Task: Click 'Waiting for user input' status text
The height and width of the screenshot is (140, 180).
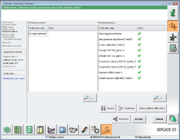Action: [14, 78]
